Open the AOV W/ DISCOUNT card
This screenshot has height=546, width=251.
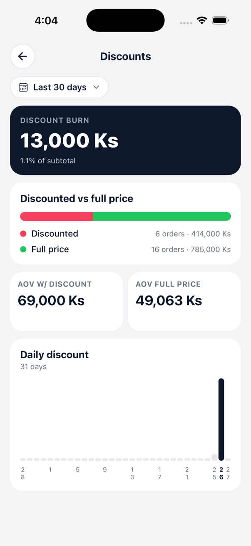67,301
